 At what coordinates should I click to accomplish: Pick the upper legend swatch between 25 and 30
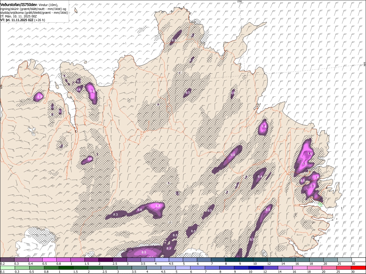click(344, 259)
